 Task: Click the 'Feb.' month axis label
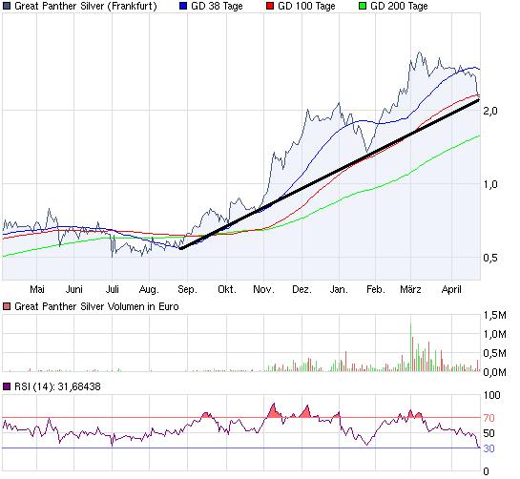tap(376, 289)
